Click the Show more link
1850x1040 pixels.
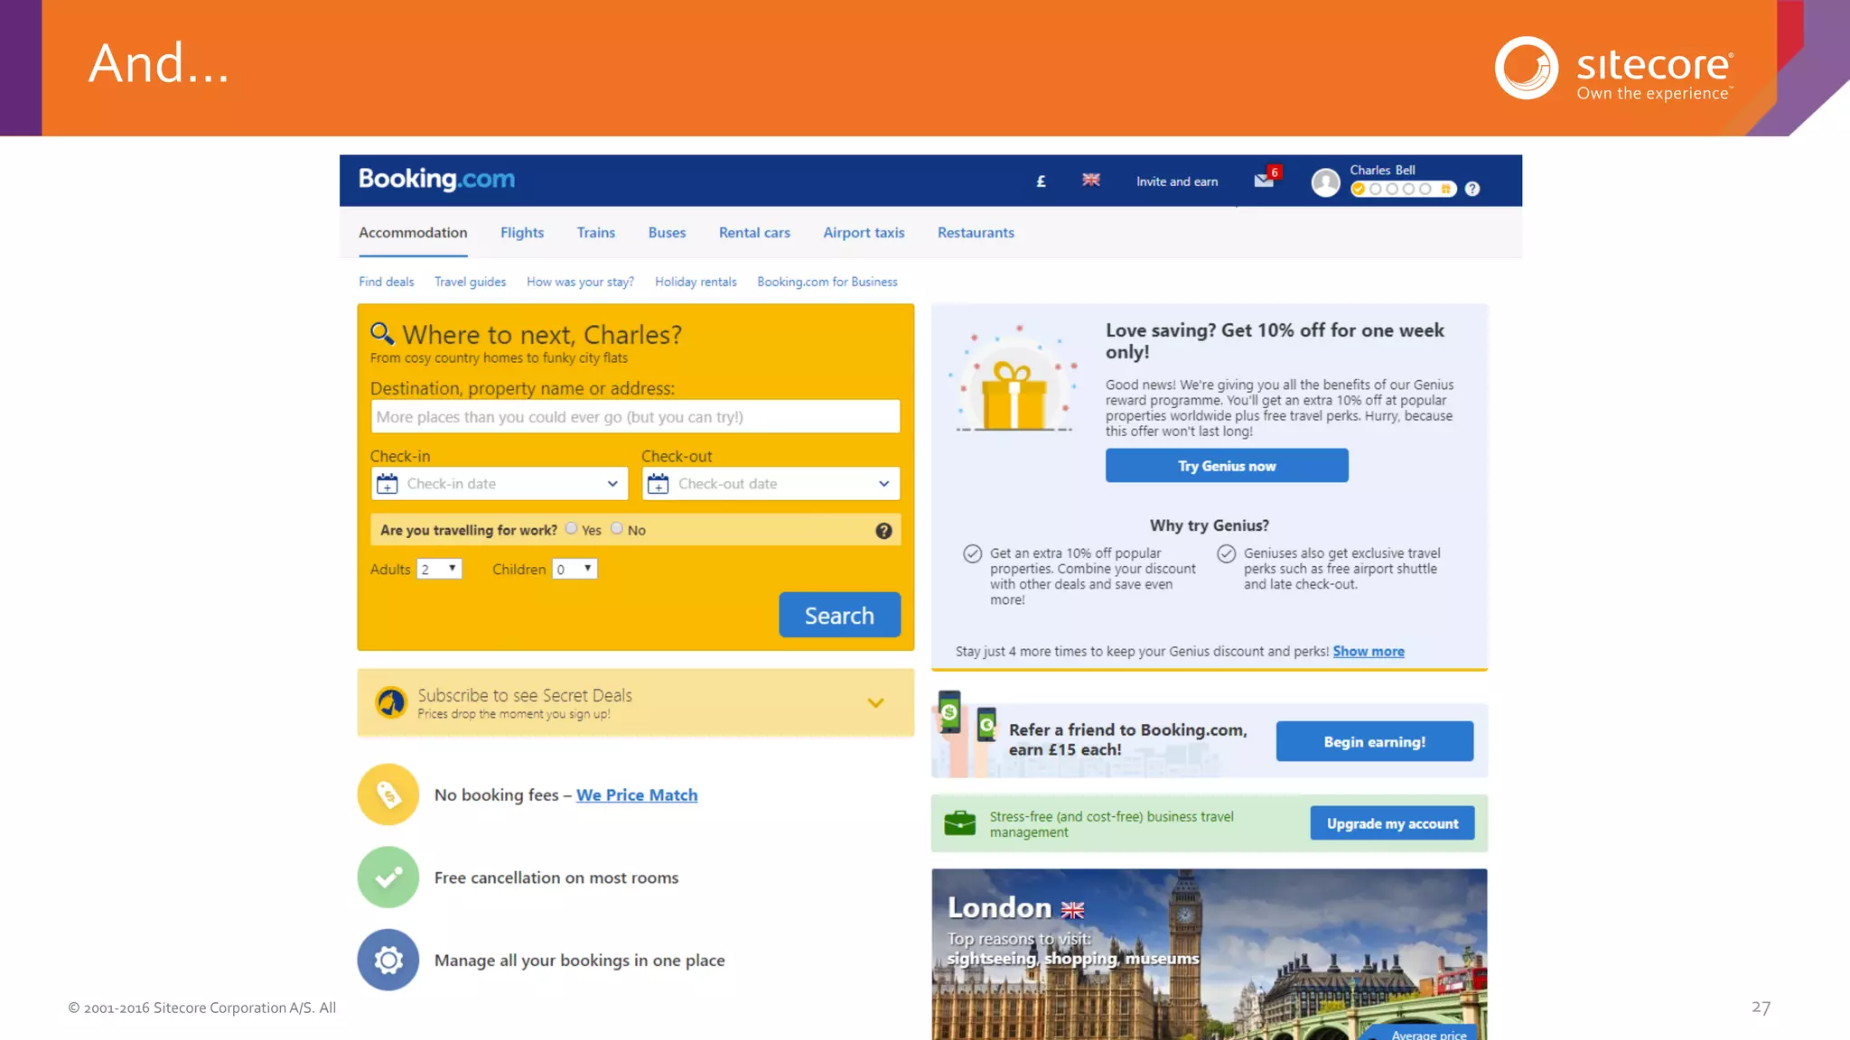point(1369,651)
